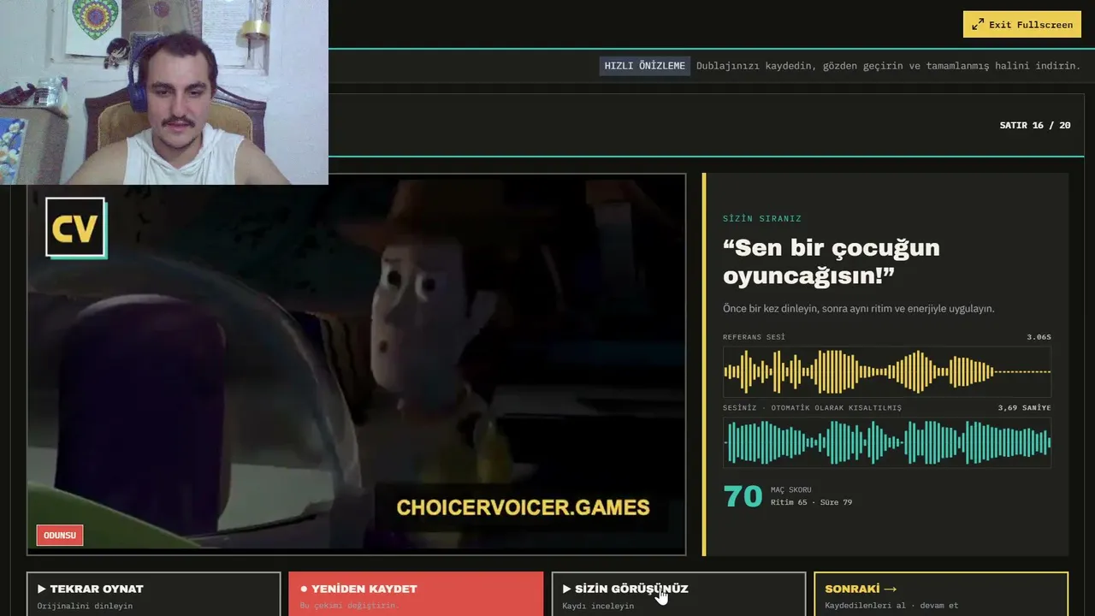Viewport: 1095px width, 616px height.
Task: Click the play triangle icon beside SİZİN GÖRÜŞÜNÜZ
Action: pos(566,589)
